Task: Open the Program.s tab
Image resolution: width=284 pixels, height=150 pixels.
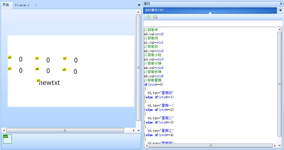Action: 22,5
